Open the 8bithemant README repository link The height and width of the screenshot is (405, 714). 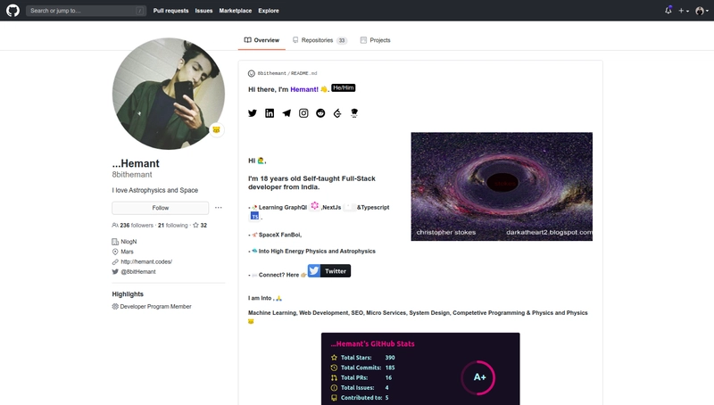tap(287, 73)
